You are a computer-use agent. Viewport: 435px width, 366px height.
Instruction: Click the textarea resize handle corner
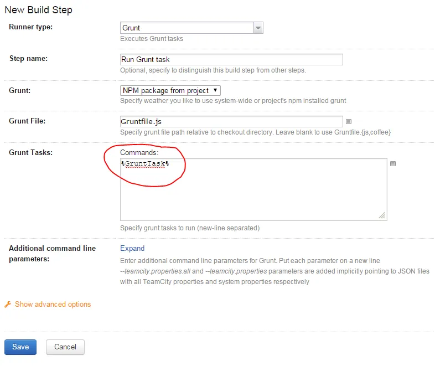pyautogui.click(x=382, y=216)
